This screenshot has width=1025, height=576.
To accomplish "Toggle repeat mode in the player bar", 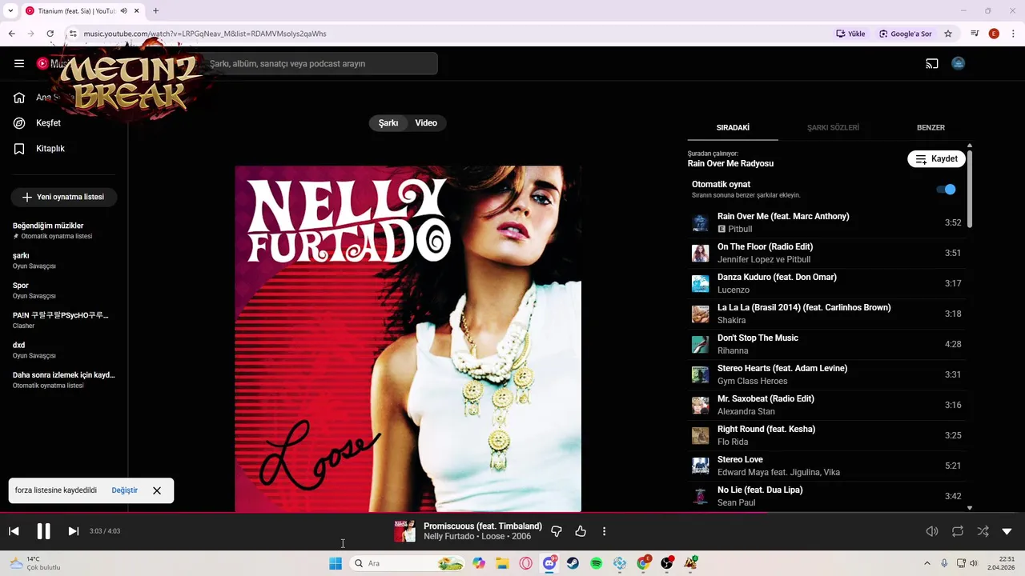I will (958, 531).
